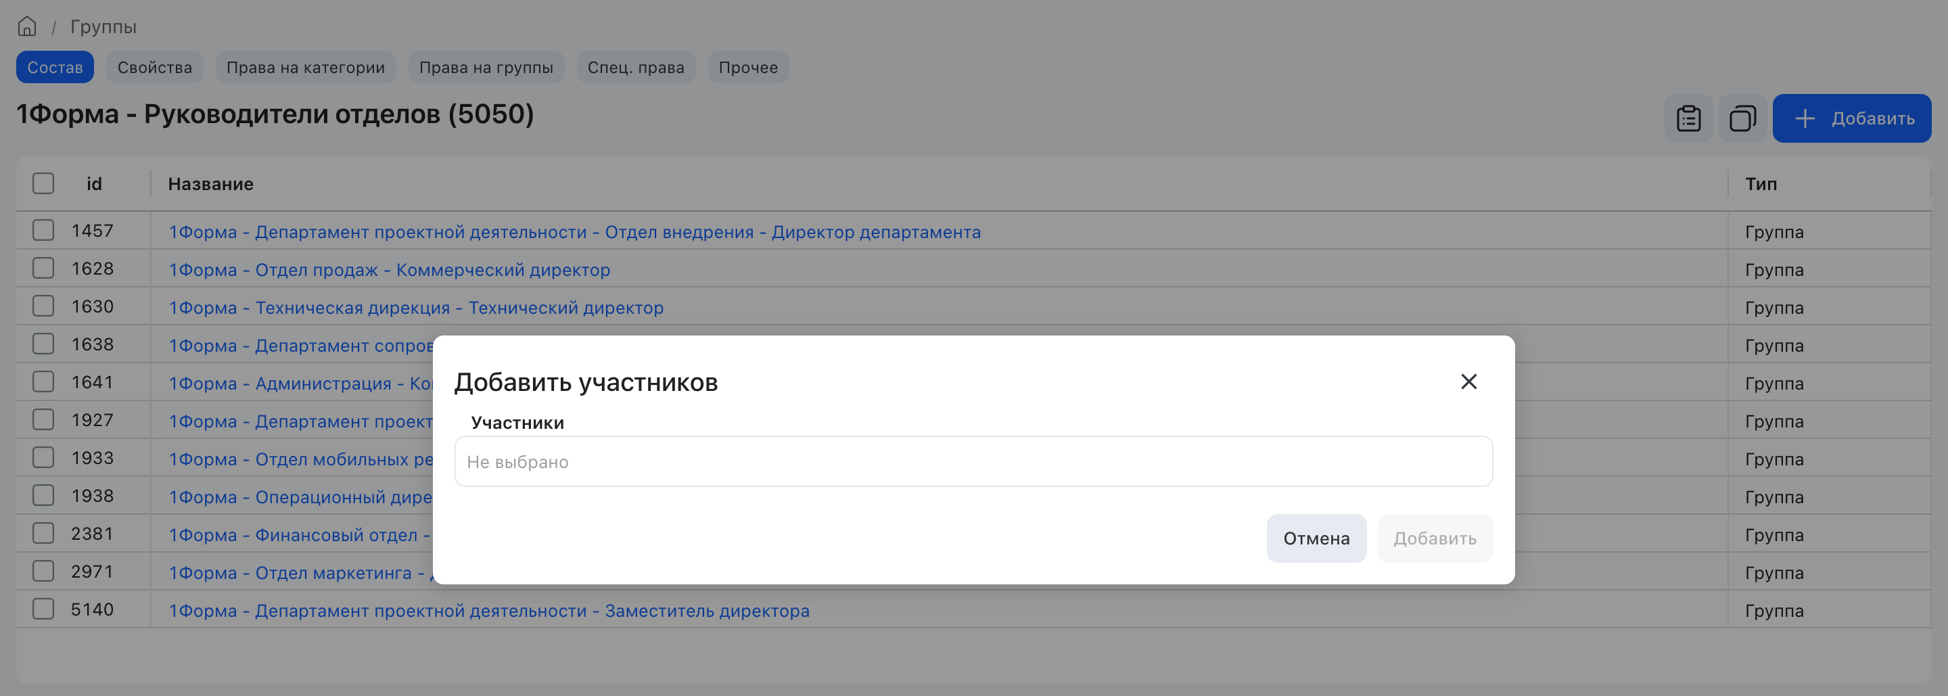1948x696 pixels.
Task: Open the Департамент проект… link in row 1927
Action: click(300, 421)
